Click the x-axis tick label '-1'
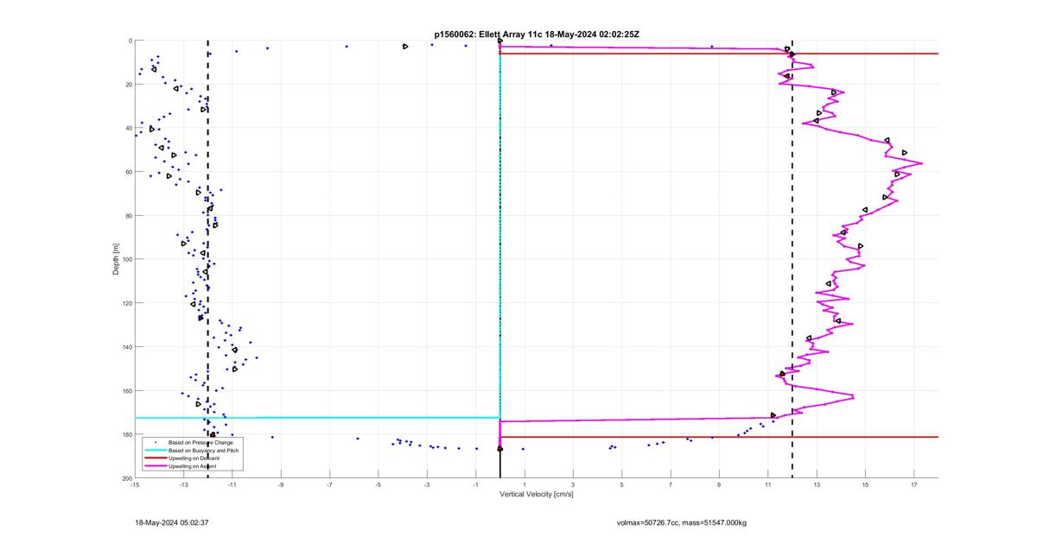The width and height of the screenshot is (1037, 537). pos(475,485)
